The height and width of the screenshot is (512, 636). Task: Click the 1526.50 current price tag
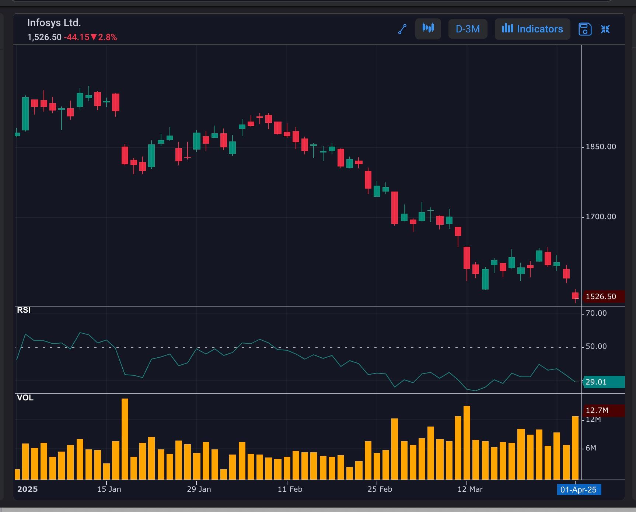(x=604, y=297)
